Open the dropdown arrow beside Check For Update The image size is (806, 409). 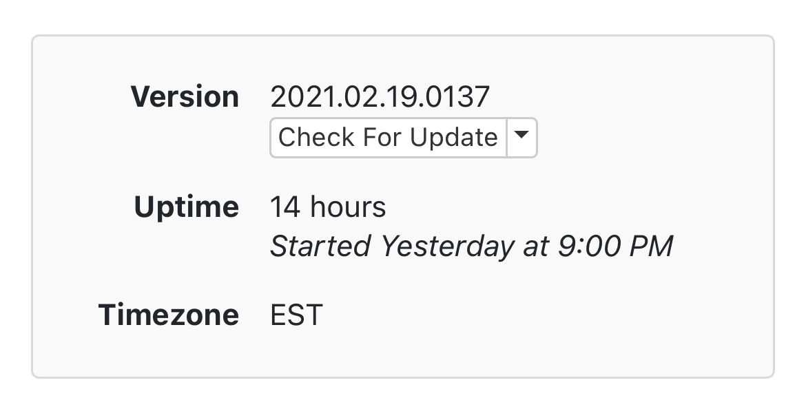(522, 138)
